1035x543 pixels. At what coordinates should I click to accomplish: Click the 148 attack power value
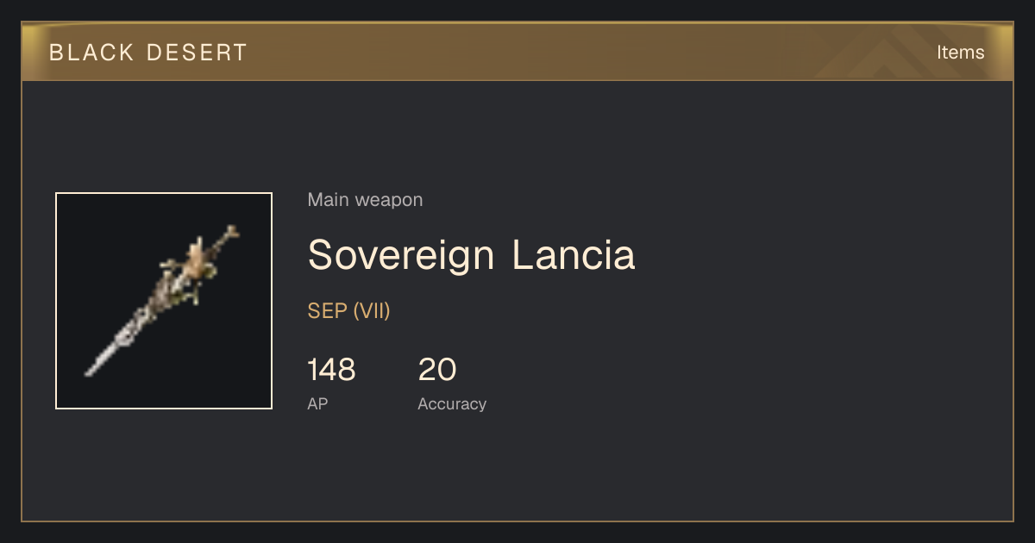(331, 370)
